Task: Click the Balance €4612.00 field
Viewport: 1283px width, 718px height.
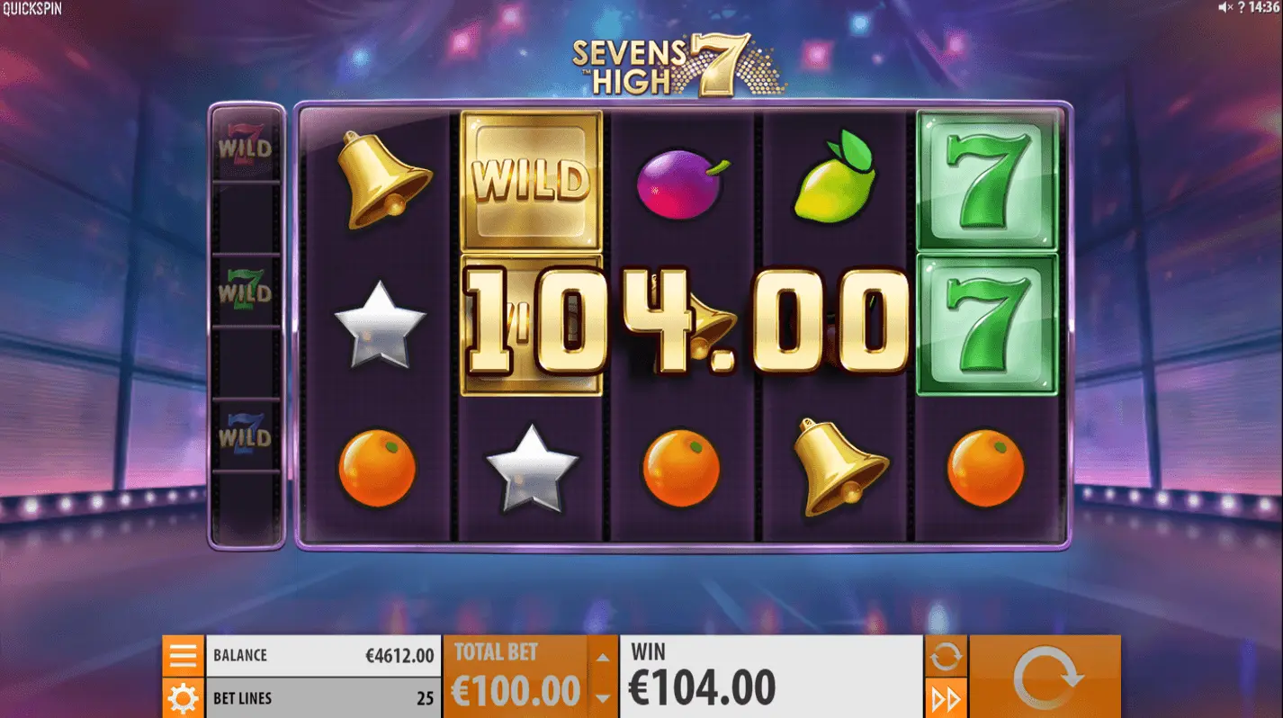Action: (323, 656)
